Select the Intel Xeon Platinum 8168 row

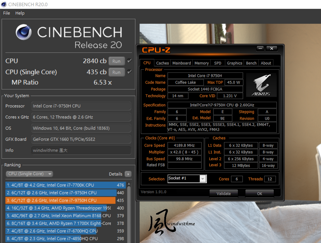point(65,216)
